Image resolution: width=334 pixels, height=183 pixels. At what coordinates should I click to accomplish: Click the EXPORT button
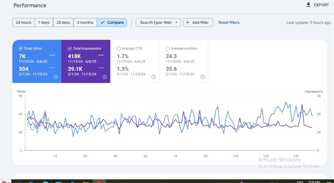318,5
